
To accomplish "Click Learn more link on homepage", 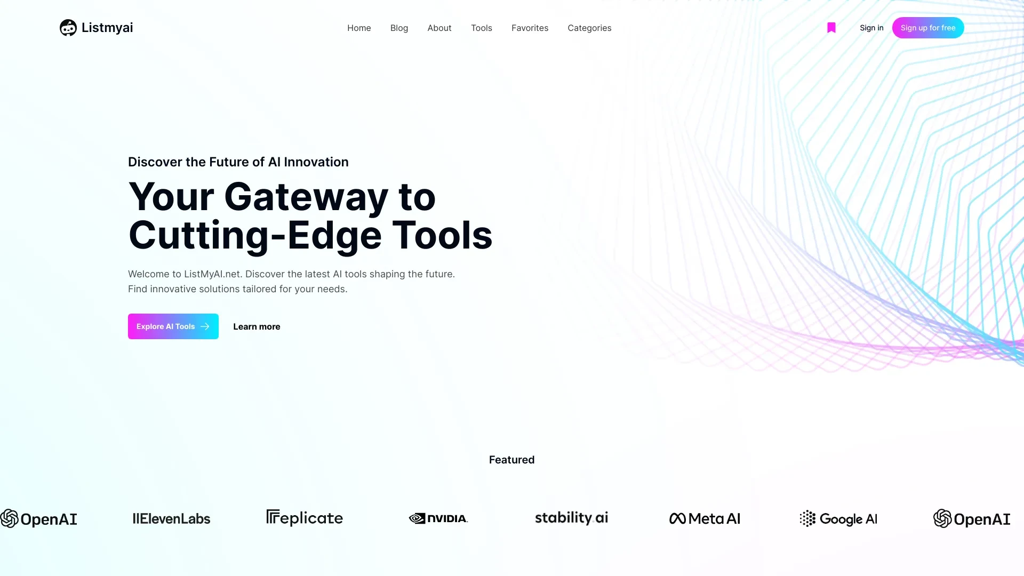I will coord(257,326).
